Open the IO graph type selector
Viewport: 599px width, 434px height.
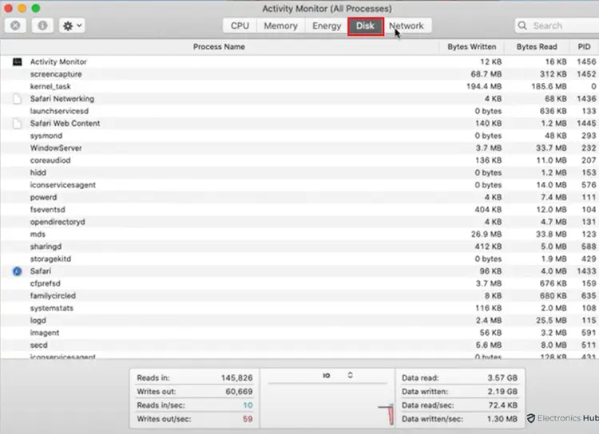click(337, 376)
